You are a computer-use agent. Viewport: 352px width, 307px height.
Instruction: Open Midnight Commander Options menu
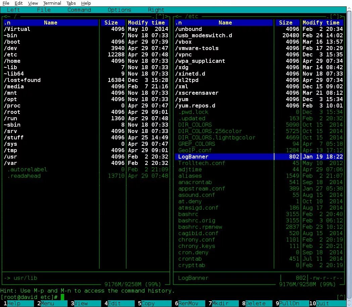click(x=120, y=10)
